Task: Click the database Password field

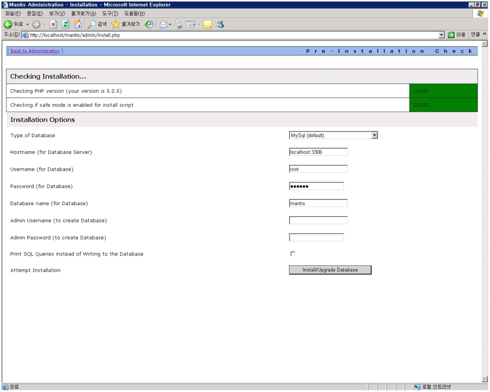Action: [316, 186]
